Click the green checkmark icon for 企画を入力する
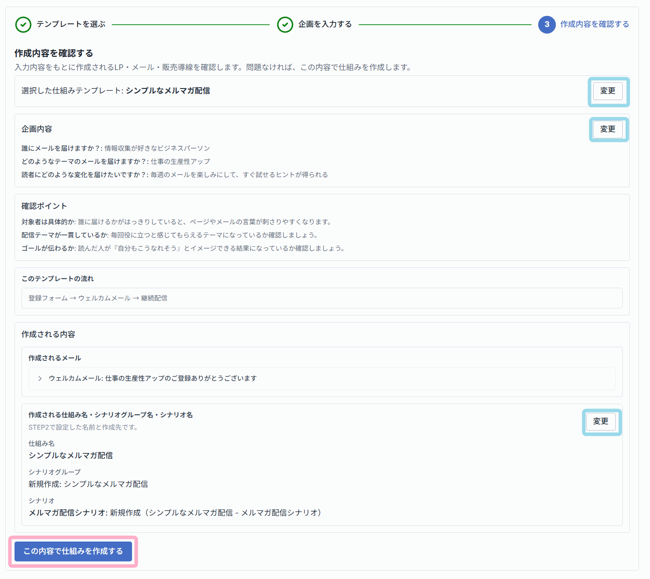Image resolution: width=650 pixels, height=579 pixels. coord(285,25)
